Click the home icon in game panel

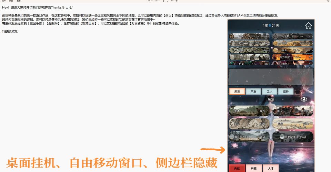tap(308, 26)
